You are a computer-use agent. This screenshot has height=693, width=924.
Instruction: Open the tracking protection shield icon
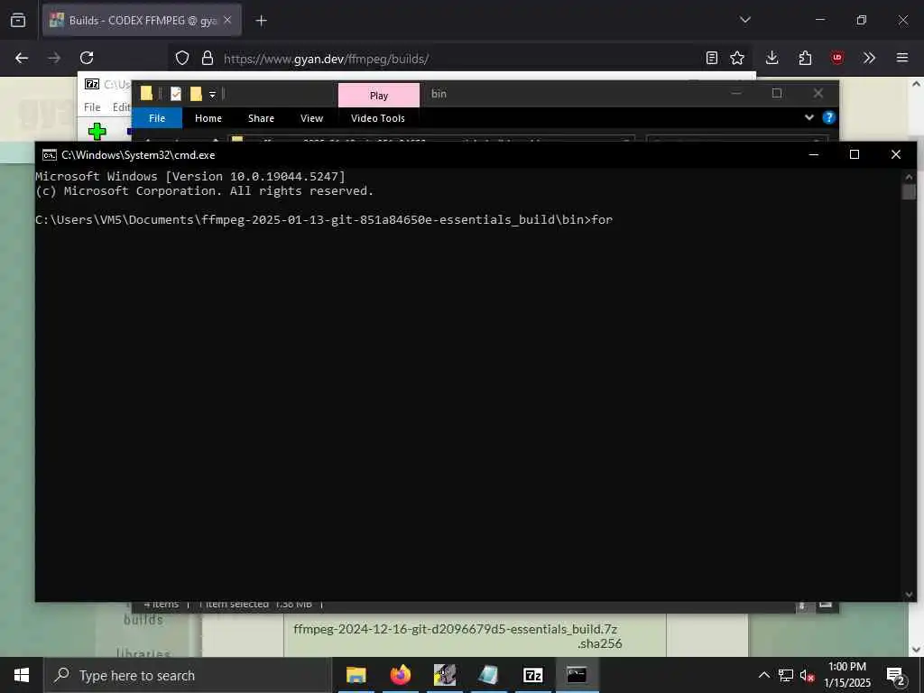(x=182, y=58)
